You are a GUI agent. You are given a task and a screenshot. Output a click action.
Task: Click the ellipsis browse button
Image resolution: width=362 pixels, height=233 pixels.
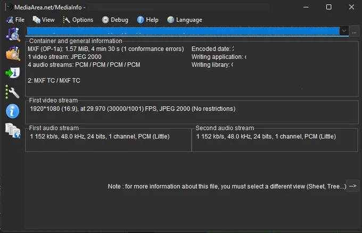point(354,31)
